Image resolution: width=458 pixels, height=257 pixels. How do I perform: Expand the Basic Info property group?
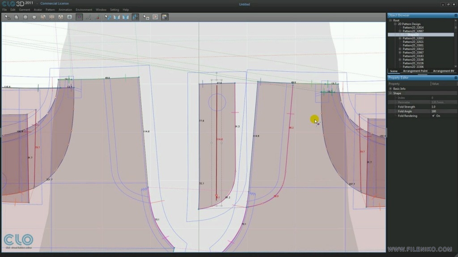point(390,89)
